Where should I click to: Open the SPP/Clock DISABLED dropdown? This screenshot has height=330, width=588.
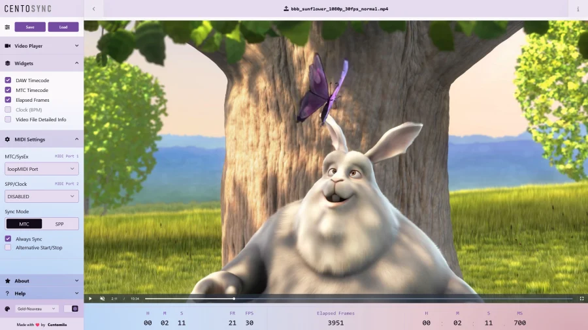tap(42, 196)
